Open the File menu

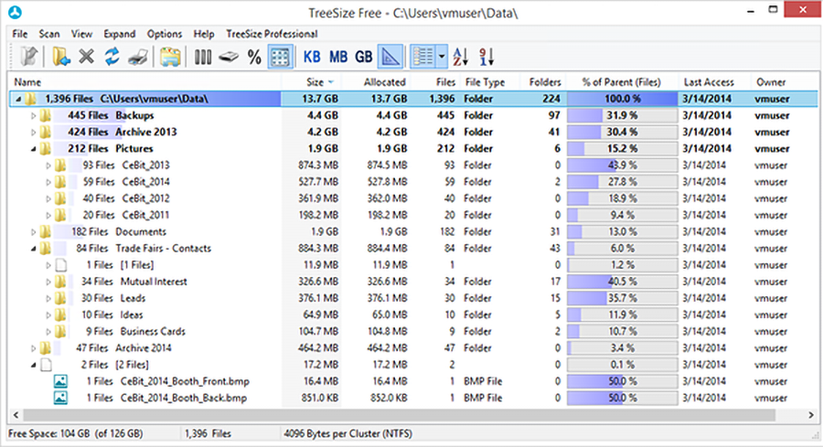click(x=20, y=34)
